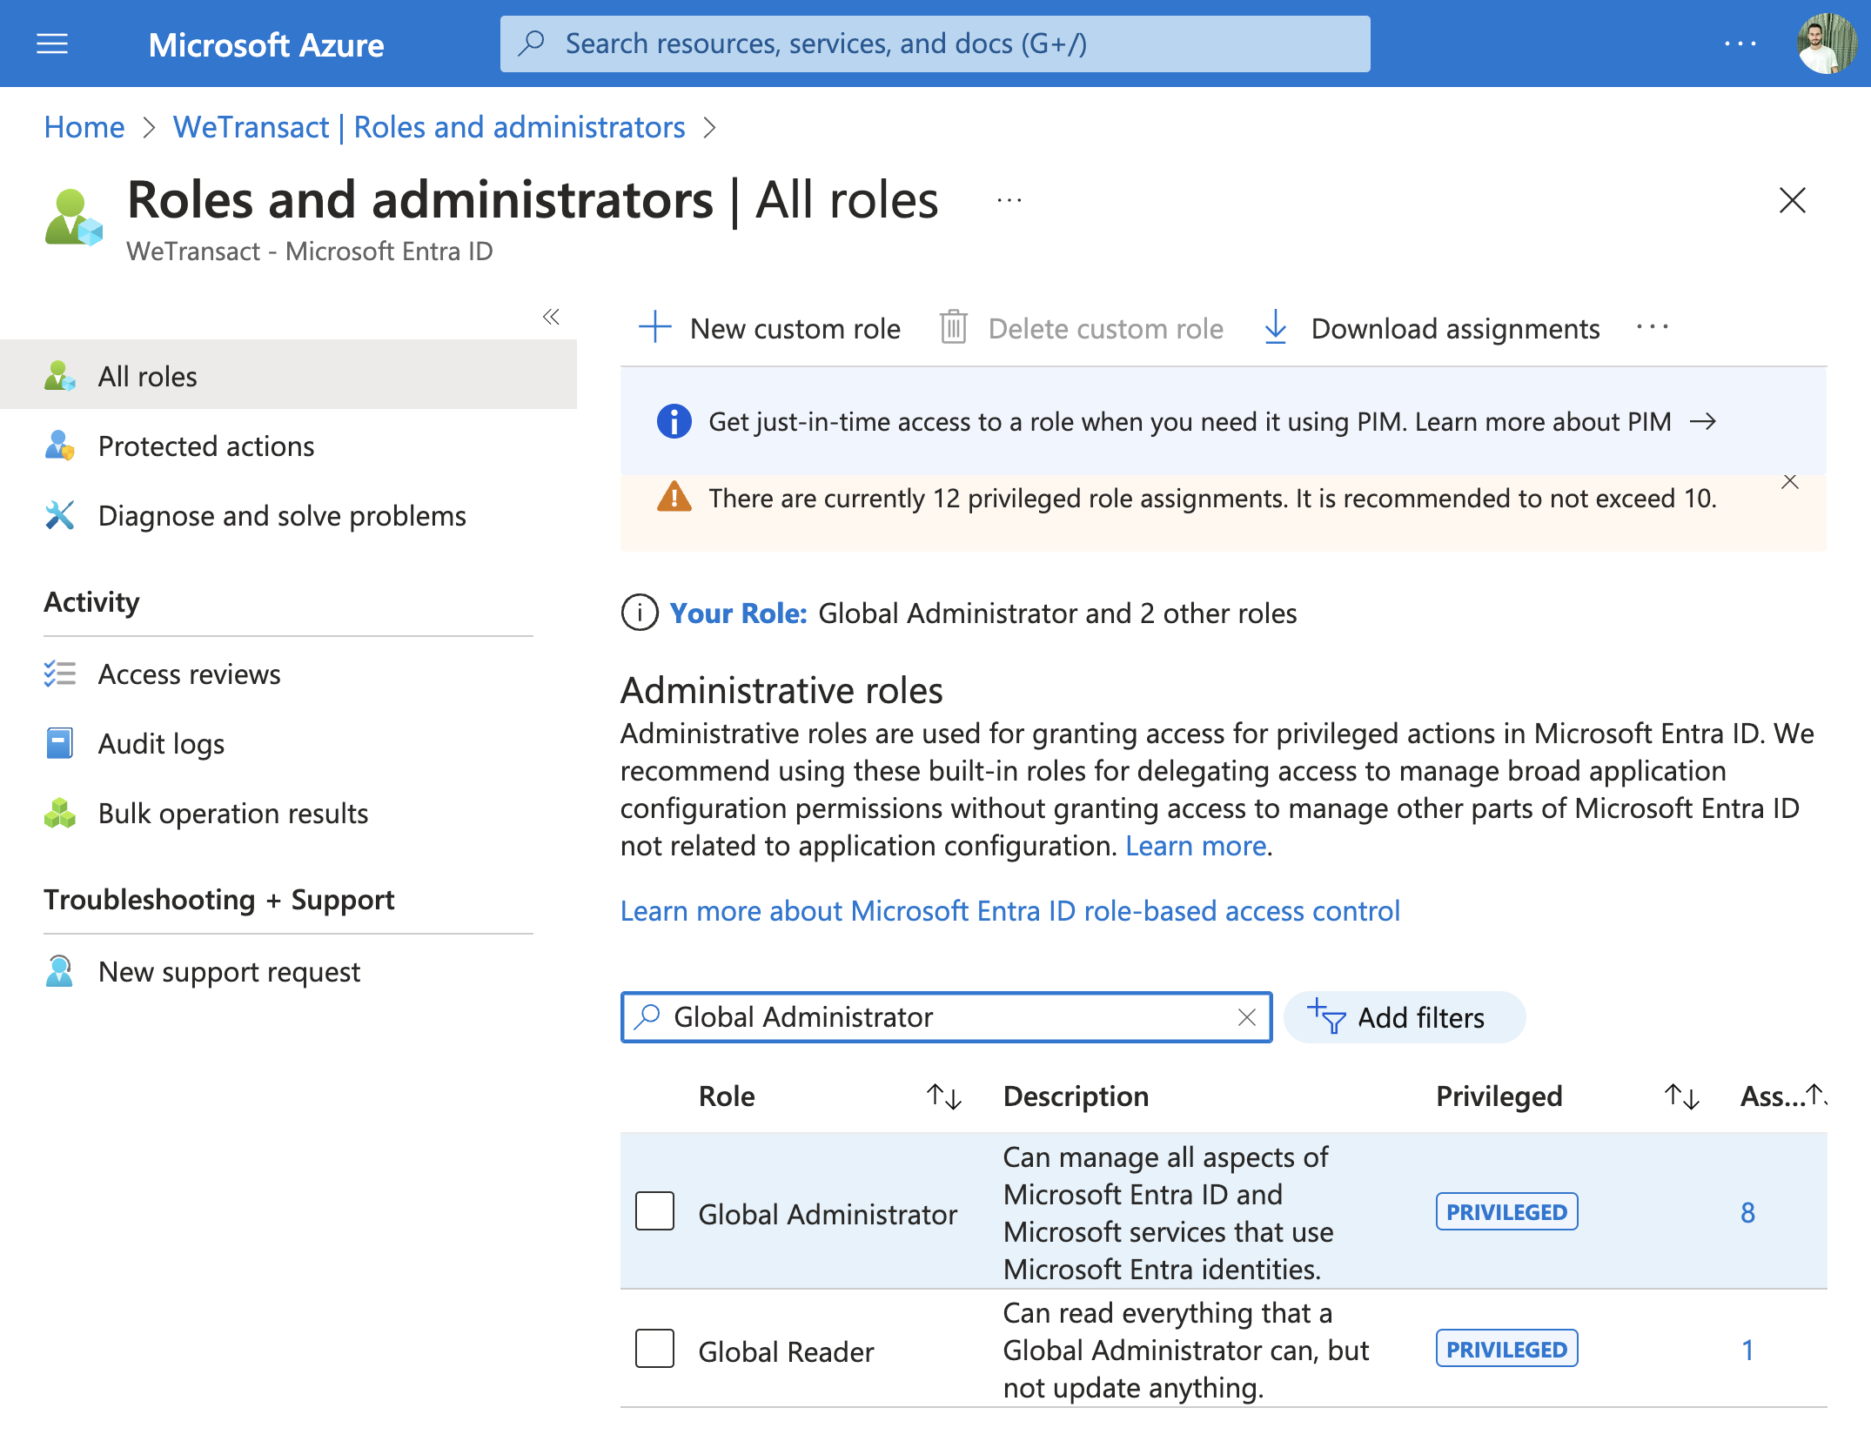Open the command bar overflow menu
The image size is (1871, 1448).
click(x=1652, y=328)
